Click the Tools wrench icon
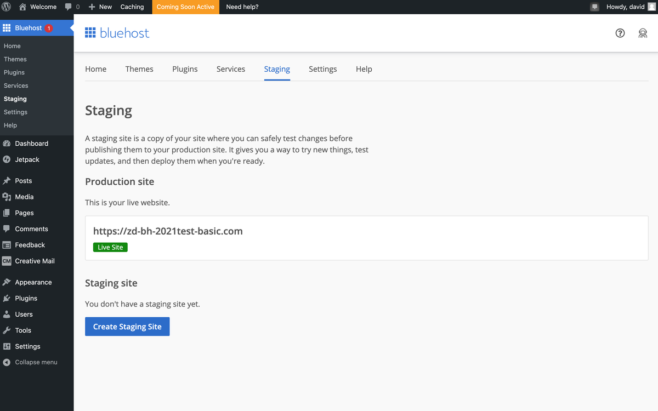The width and height of the screenshot is (658, 411). pyautogui.click(x=7, y=330)
